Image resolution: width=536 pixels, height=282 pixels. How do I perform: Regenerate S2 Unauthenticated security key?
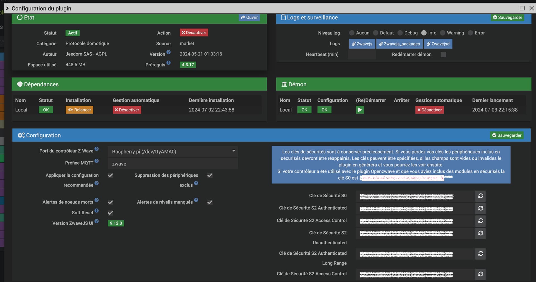[480, 233]
